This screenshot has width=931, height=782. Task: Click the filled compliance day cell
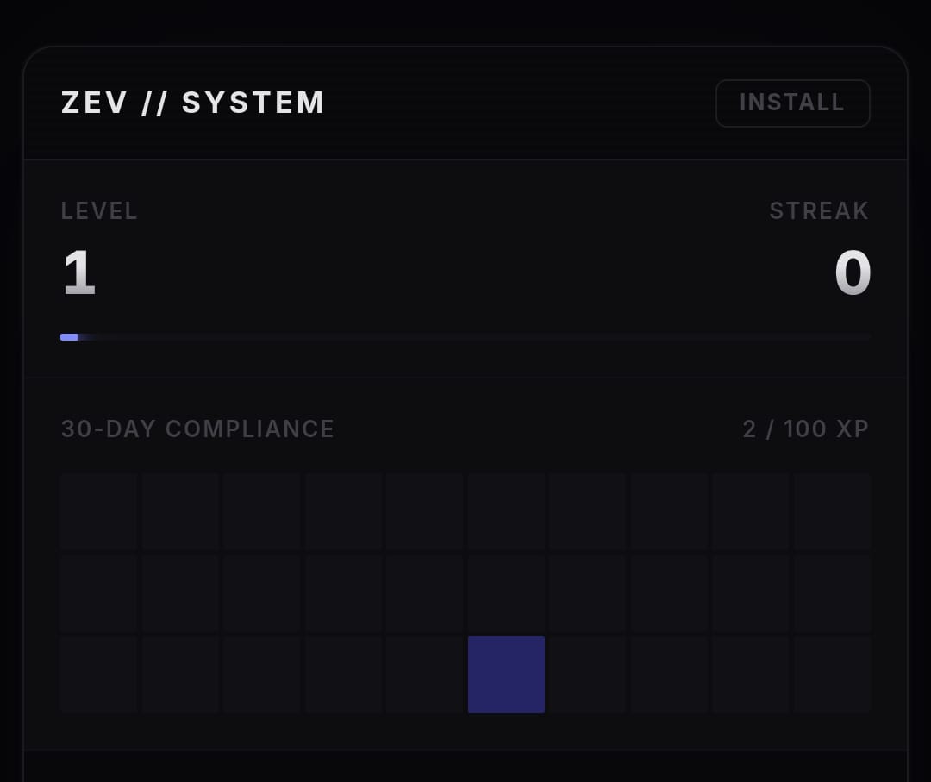[x=506, y=674]
